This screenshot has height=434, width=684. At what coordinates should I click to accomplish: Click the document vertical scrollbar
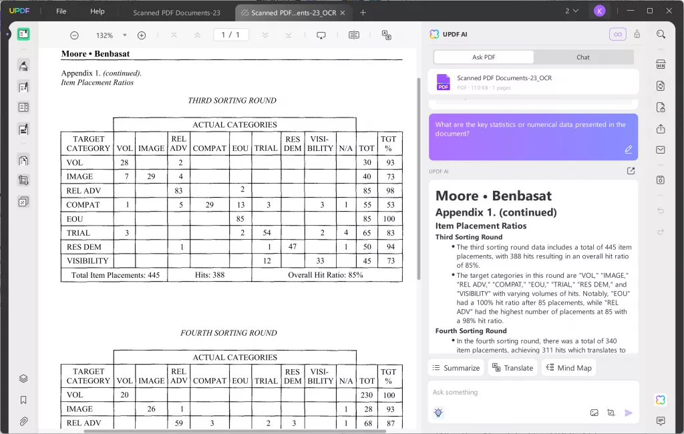click(419, 178)
